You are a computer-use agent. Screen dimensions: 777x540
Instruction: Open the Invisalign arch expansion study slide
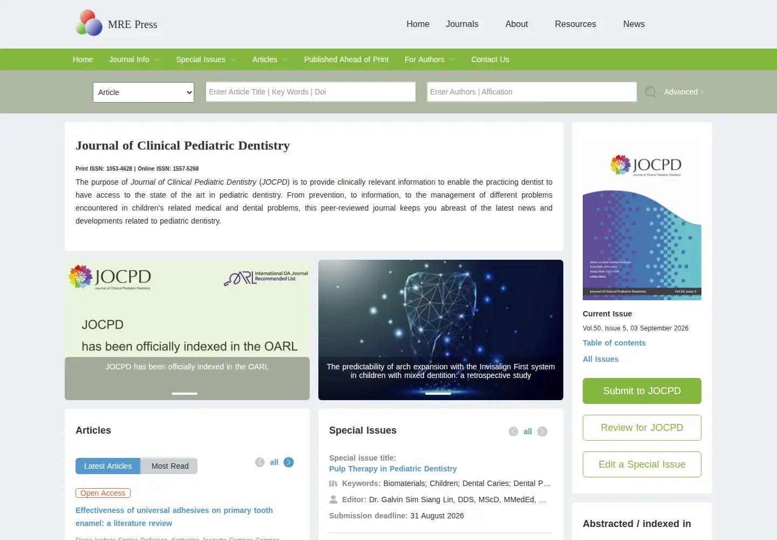tap(441, 330)
